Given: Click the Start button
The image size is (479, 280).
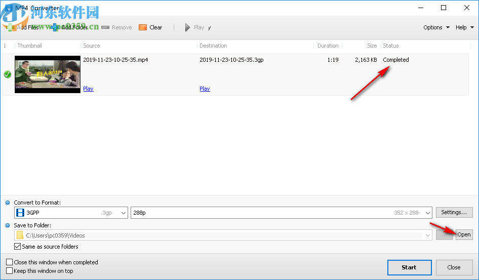Looking at the screenshot, I should click(409, 267).
